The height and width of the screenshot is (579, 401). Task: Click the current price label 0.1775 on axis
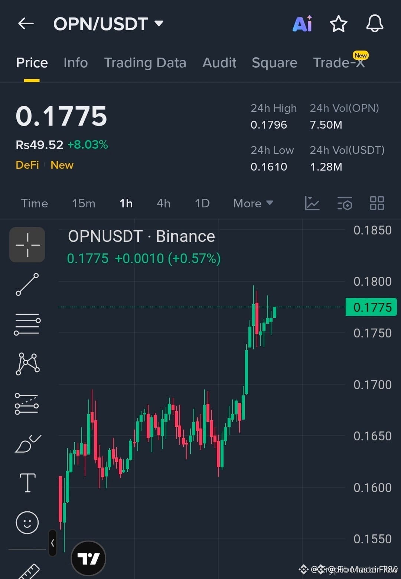pyautogui.click(x=371, y=307)
